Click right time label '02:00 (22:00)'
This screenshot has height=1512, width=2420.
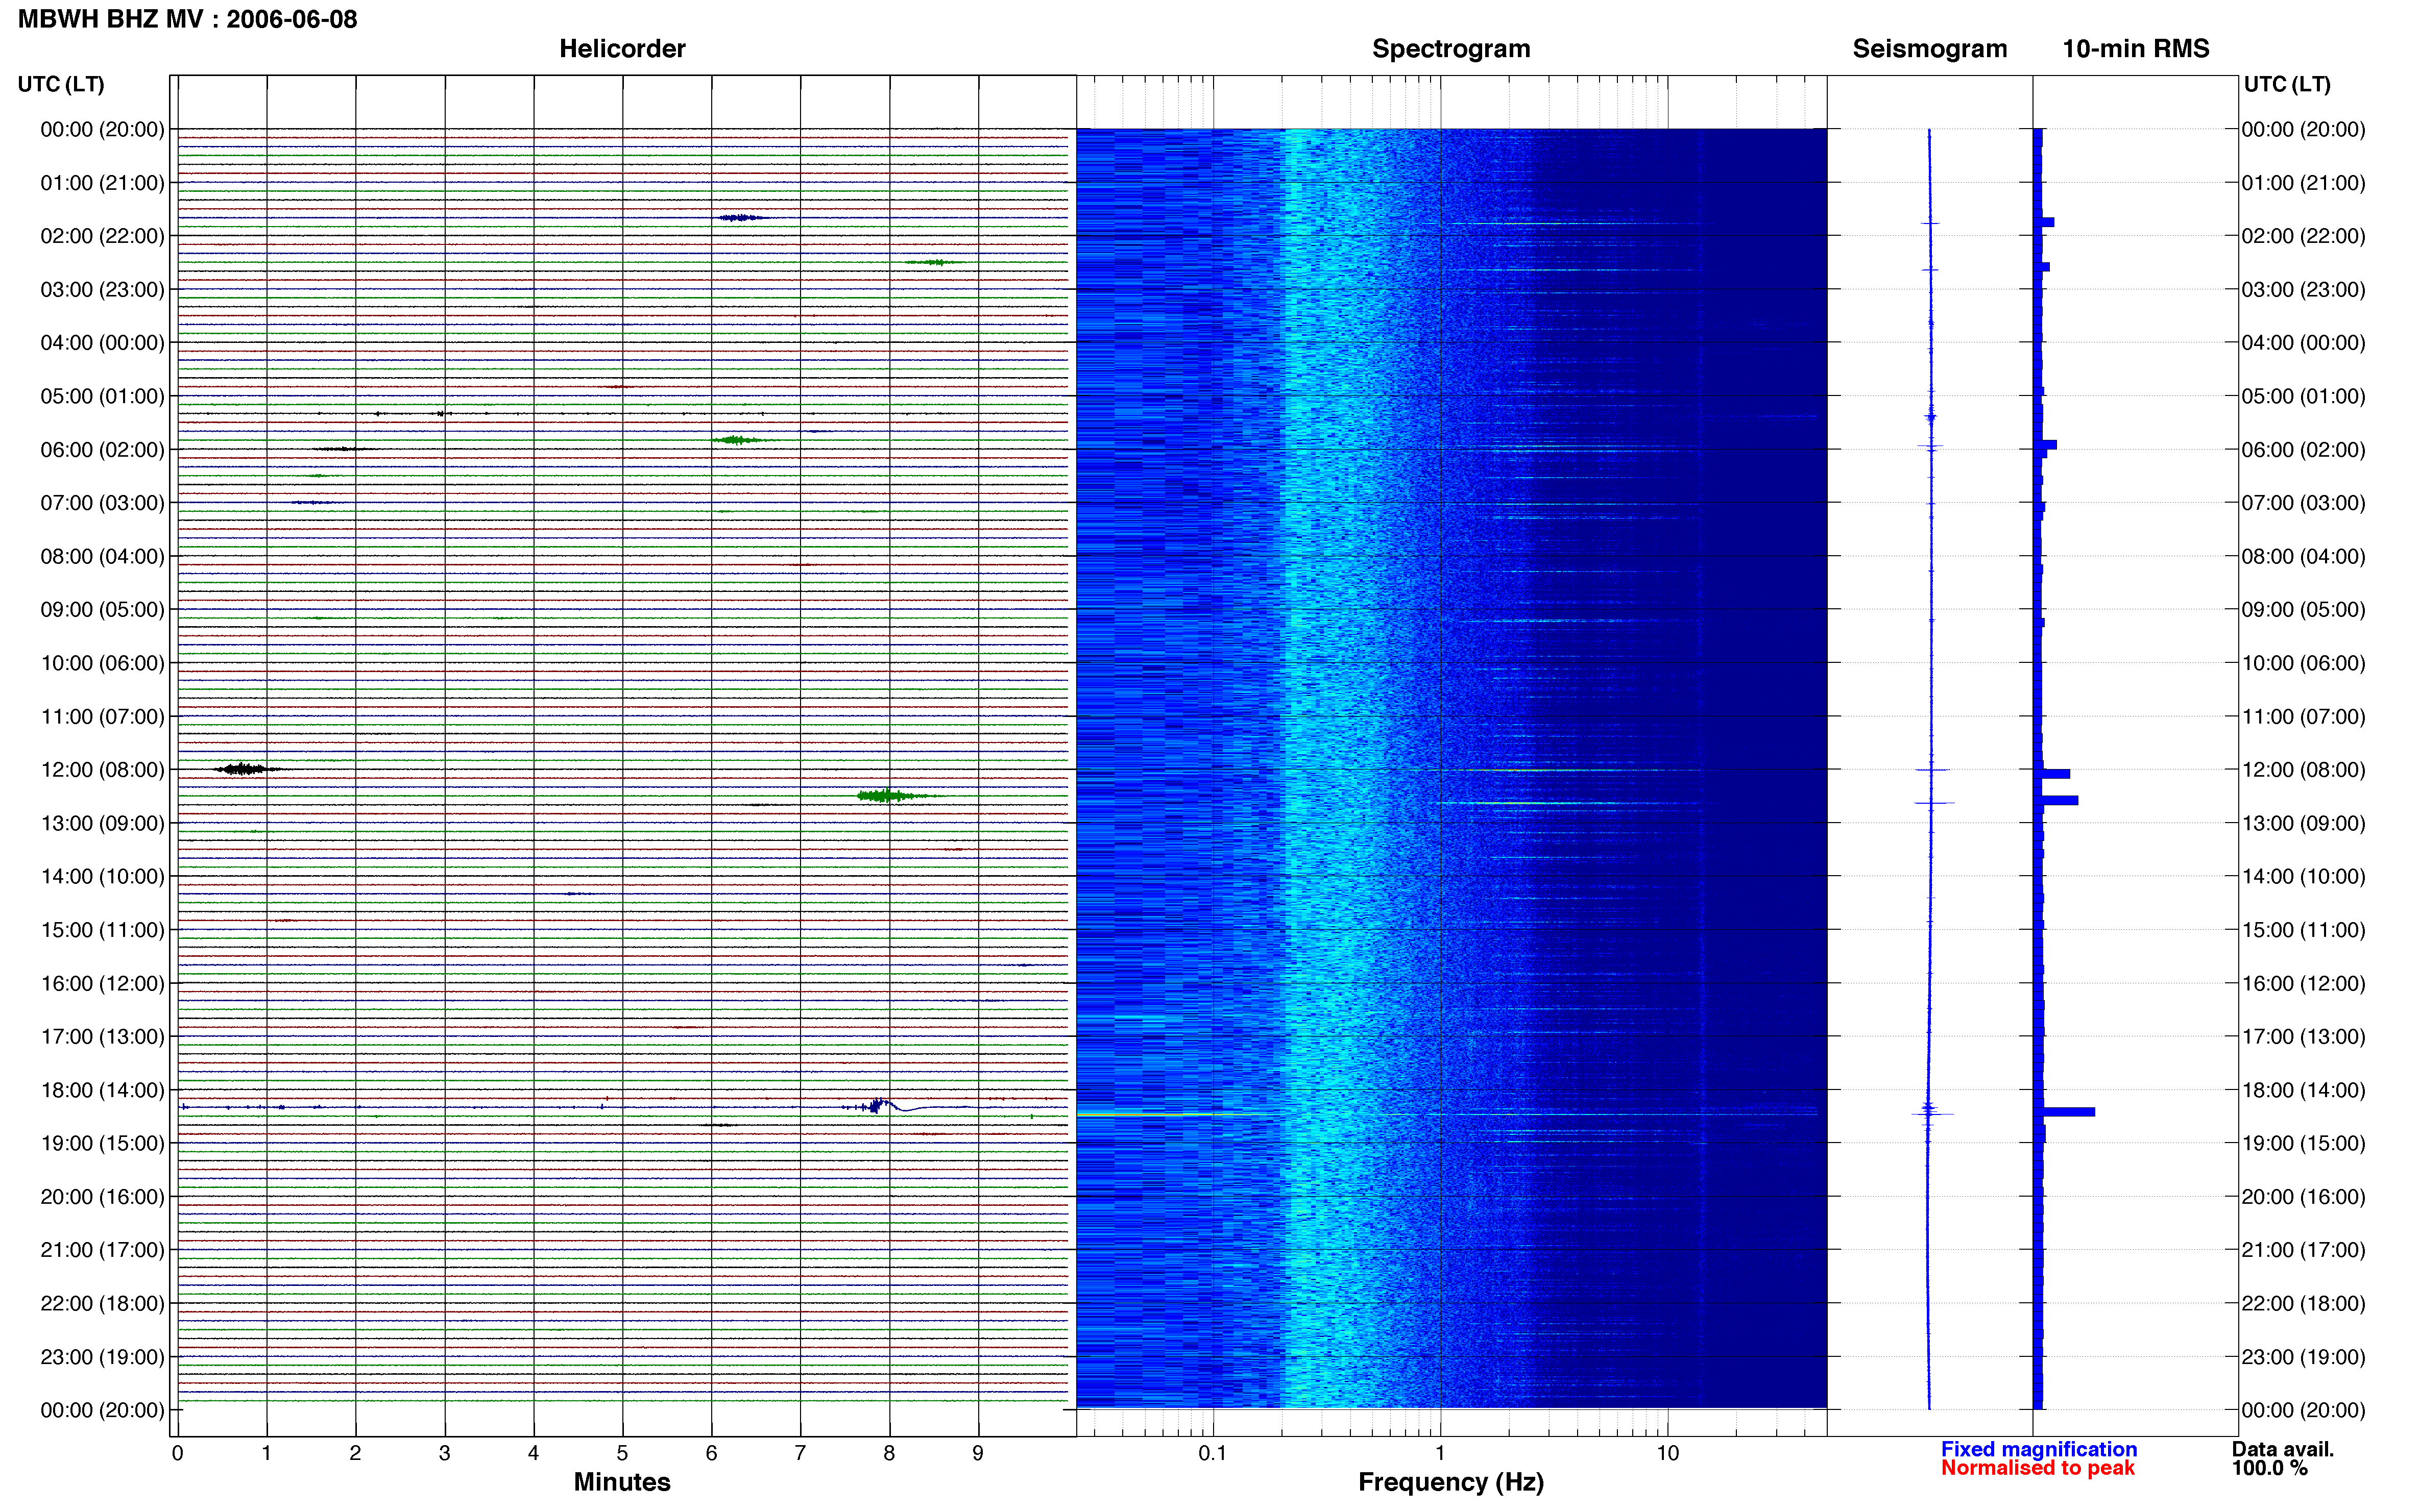[2303, 236]
